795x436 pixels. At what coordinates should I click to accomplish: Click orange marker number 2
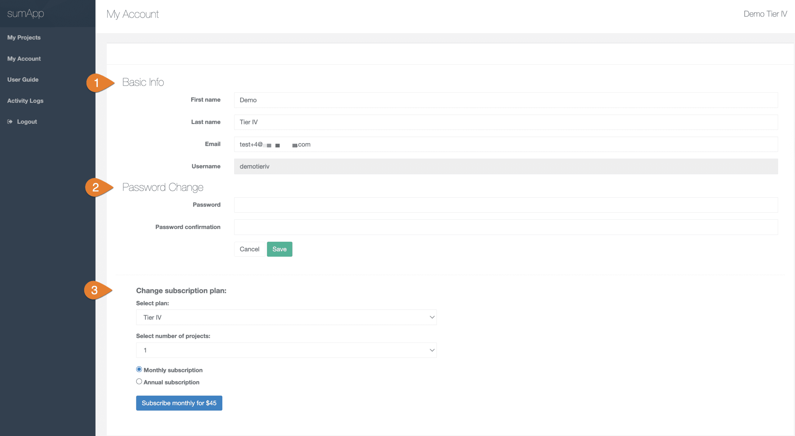tap(96, 187)
